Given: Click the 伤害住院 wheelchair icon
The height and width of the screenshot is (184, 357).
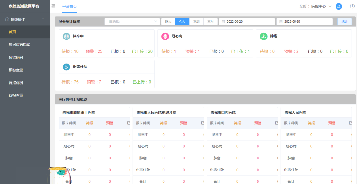Looking at the screenshot, I should pyautogui.click(x=66, y=67).
